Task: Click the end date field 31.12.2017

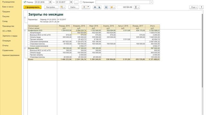Action: coord(63,2)
